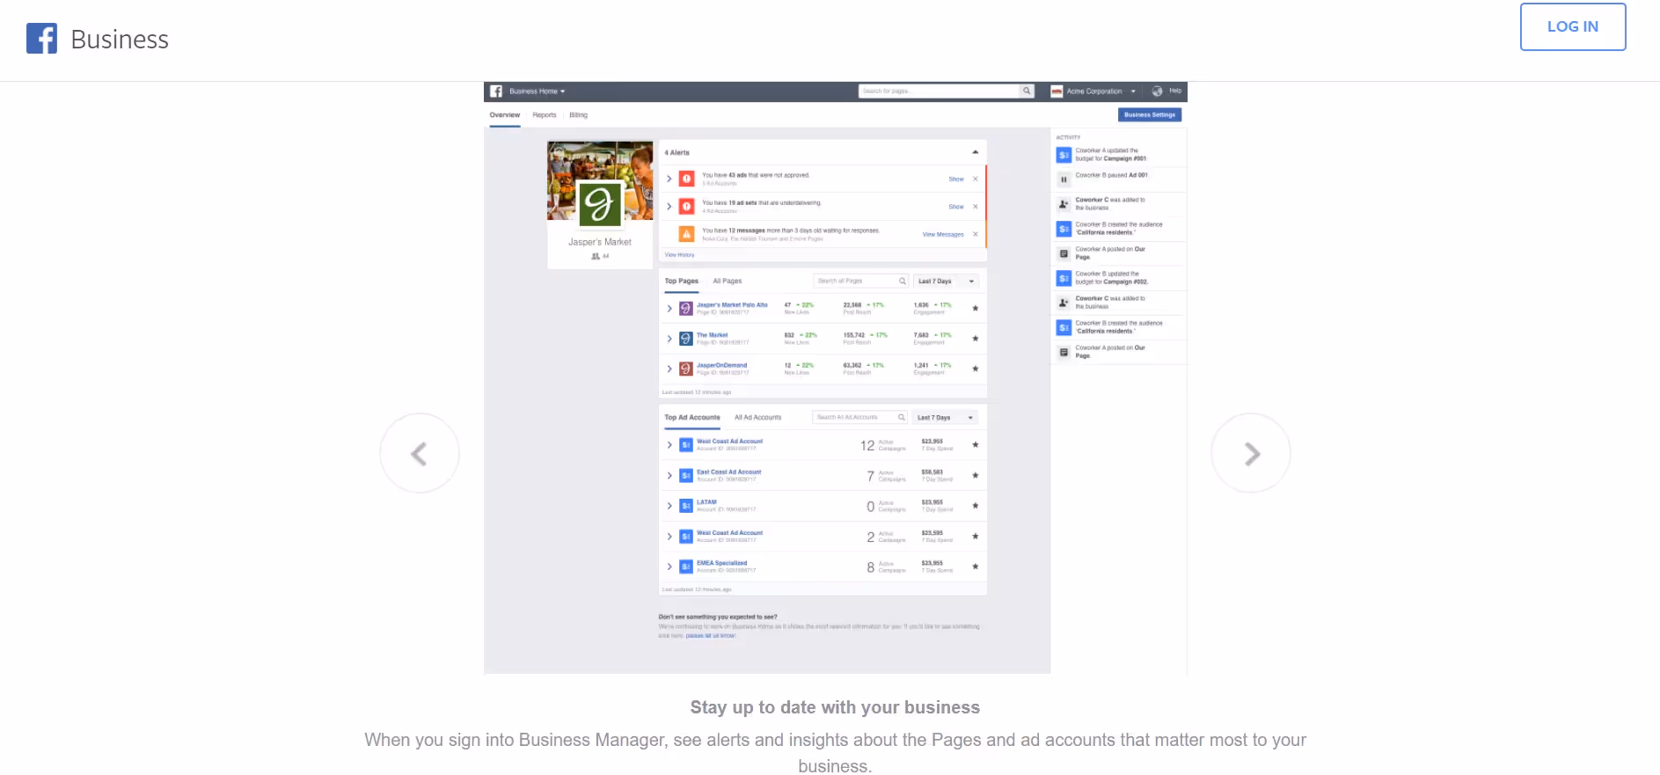
Task: Collapse the 4 Alerts panel
Action: point(975,152)
